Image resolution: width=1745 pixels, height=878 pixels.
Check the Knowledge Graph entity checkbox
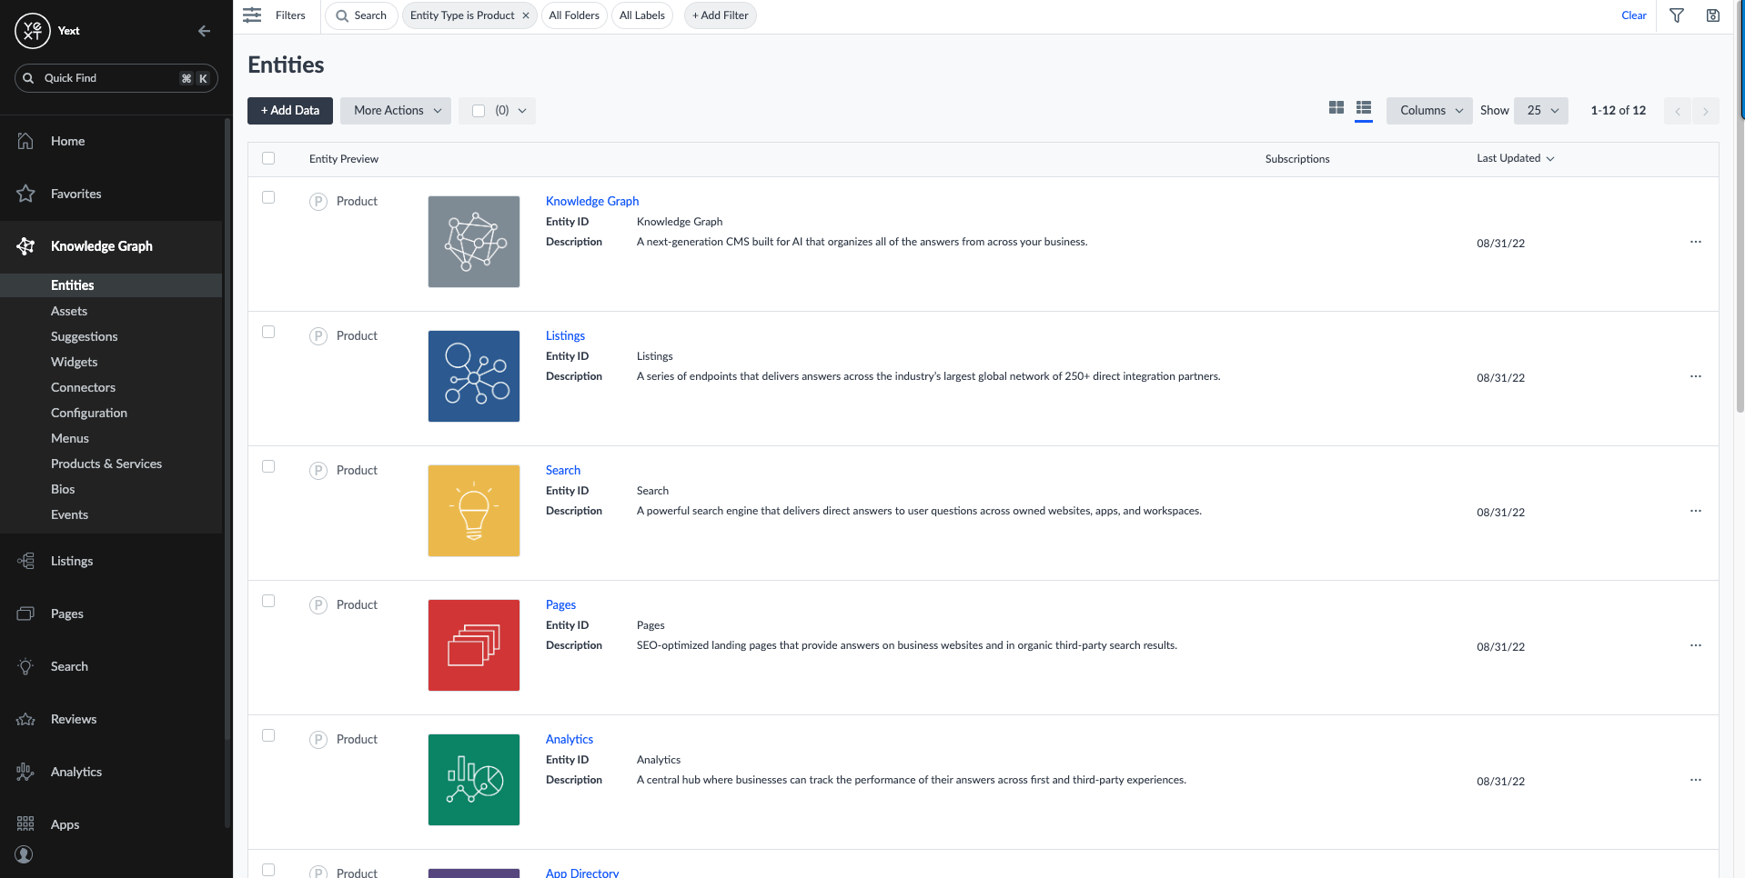pos(268,197)
